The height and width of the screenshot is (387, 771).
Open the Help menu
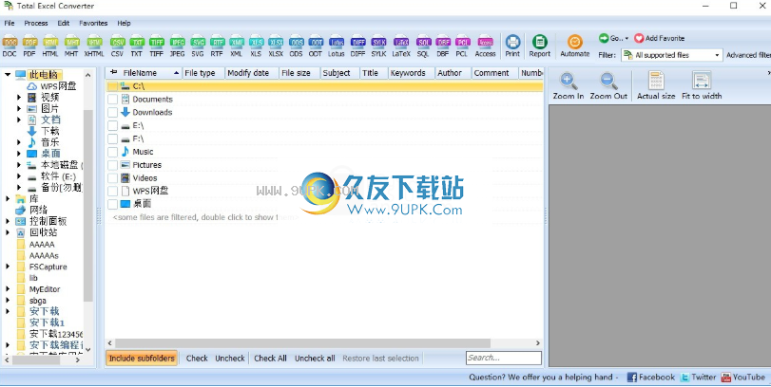click(x=124, y=23)
